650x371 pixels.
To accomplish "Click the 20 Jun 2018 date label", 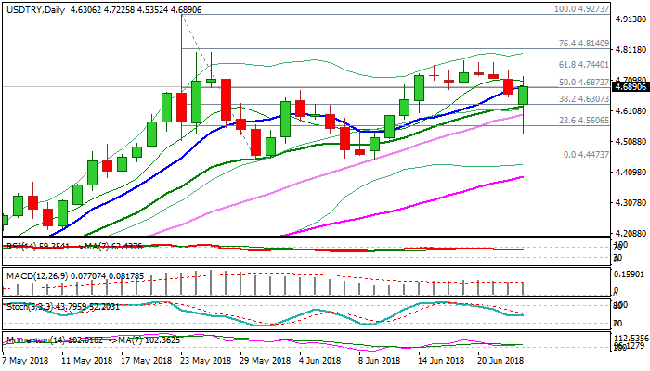I will coord(499,361).
